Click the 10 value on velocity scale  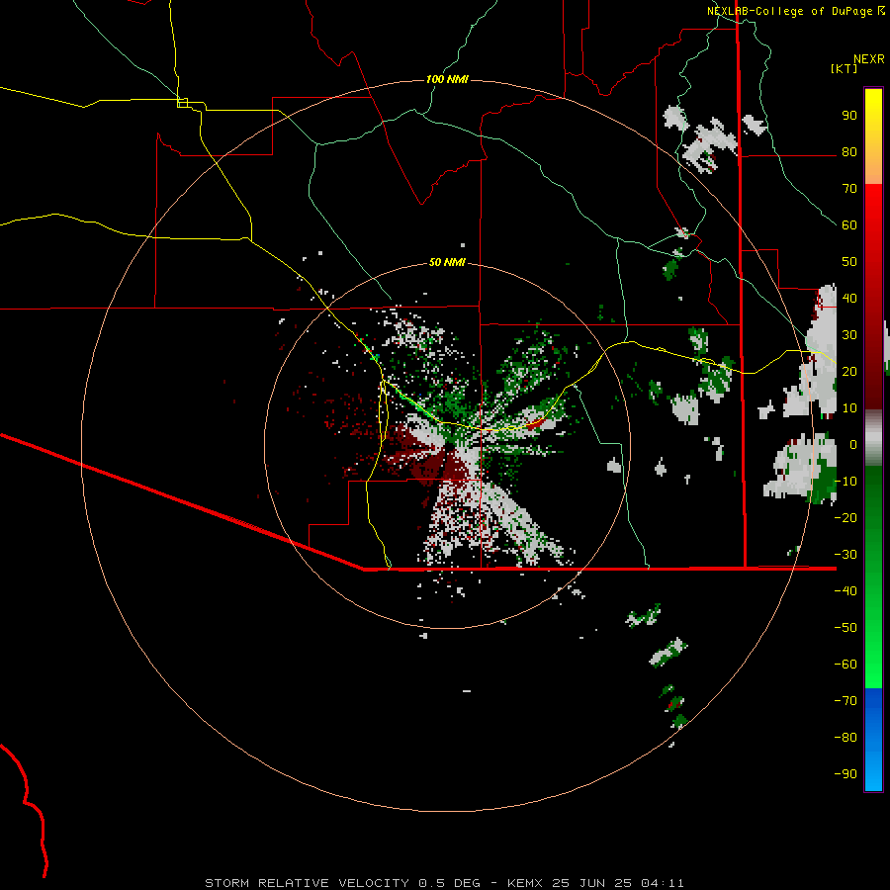point(849,408)
